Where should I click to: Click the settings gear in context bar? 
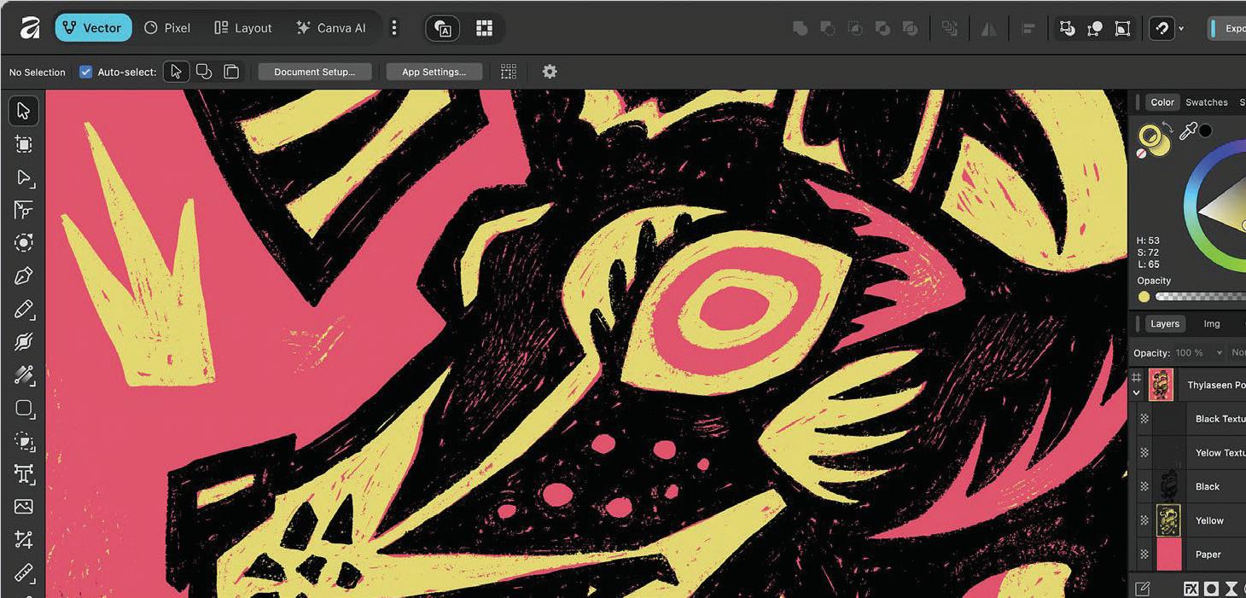click(550, 72)
